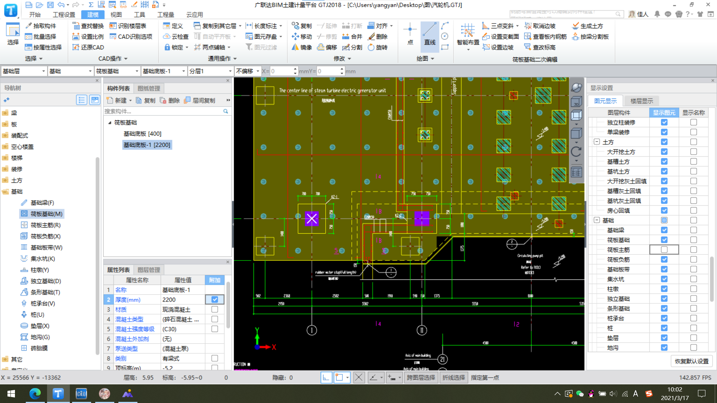717x403 pixels.
Task: Click the 选择 (select) tool
Action: [13, 34]
